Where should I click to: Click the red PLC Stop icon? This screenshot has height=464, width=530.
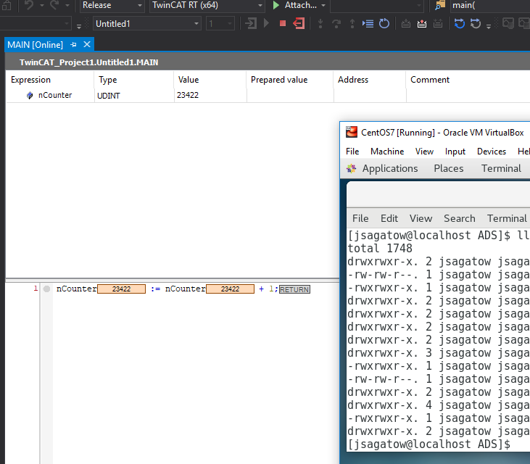[x=283, y=23]
